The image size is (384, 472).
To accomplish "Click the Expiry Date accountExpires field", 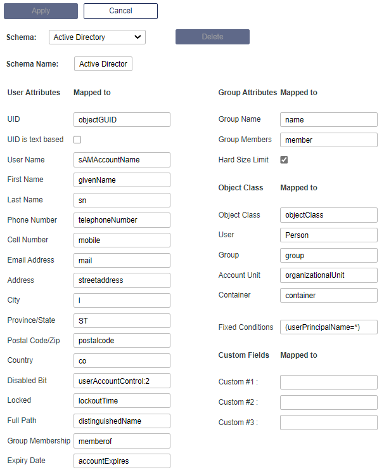I will point(122,461).
